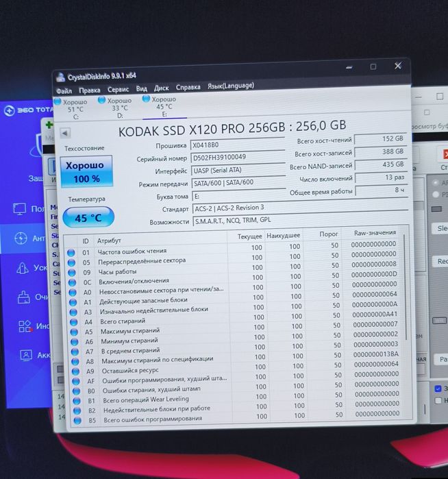Click the antivirus radar icon in 360 sidebar

coord(21,238)
